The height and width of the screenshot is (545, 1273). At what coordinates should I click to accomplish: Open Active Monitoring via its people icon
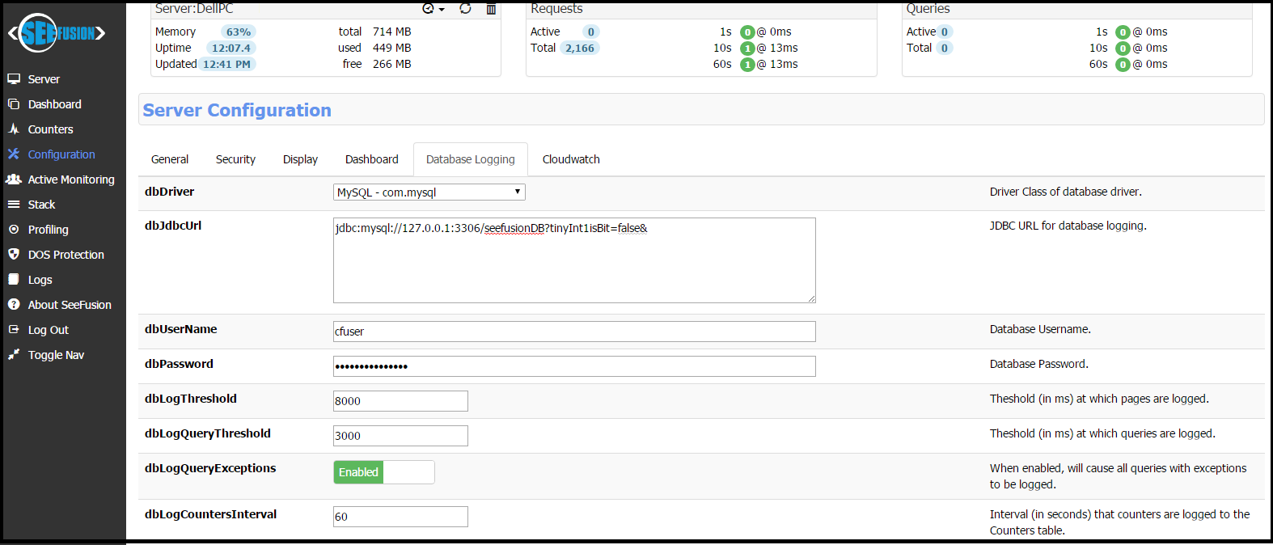tap(14, 180)
